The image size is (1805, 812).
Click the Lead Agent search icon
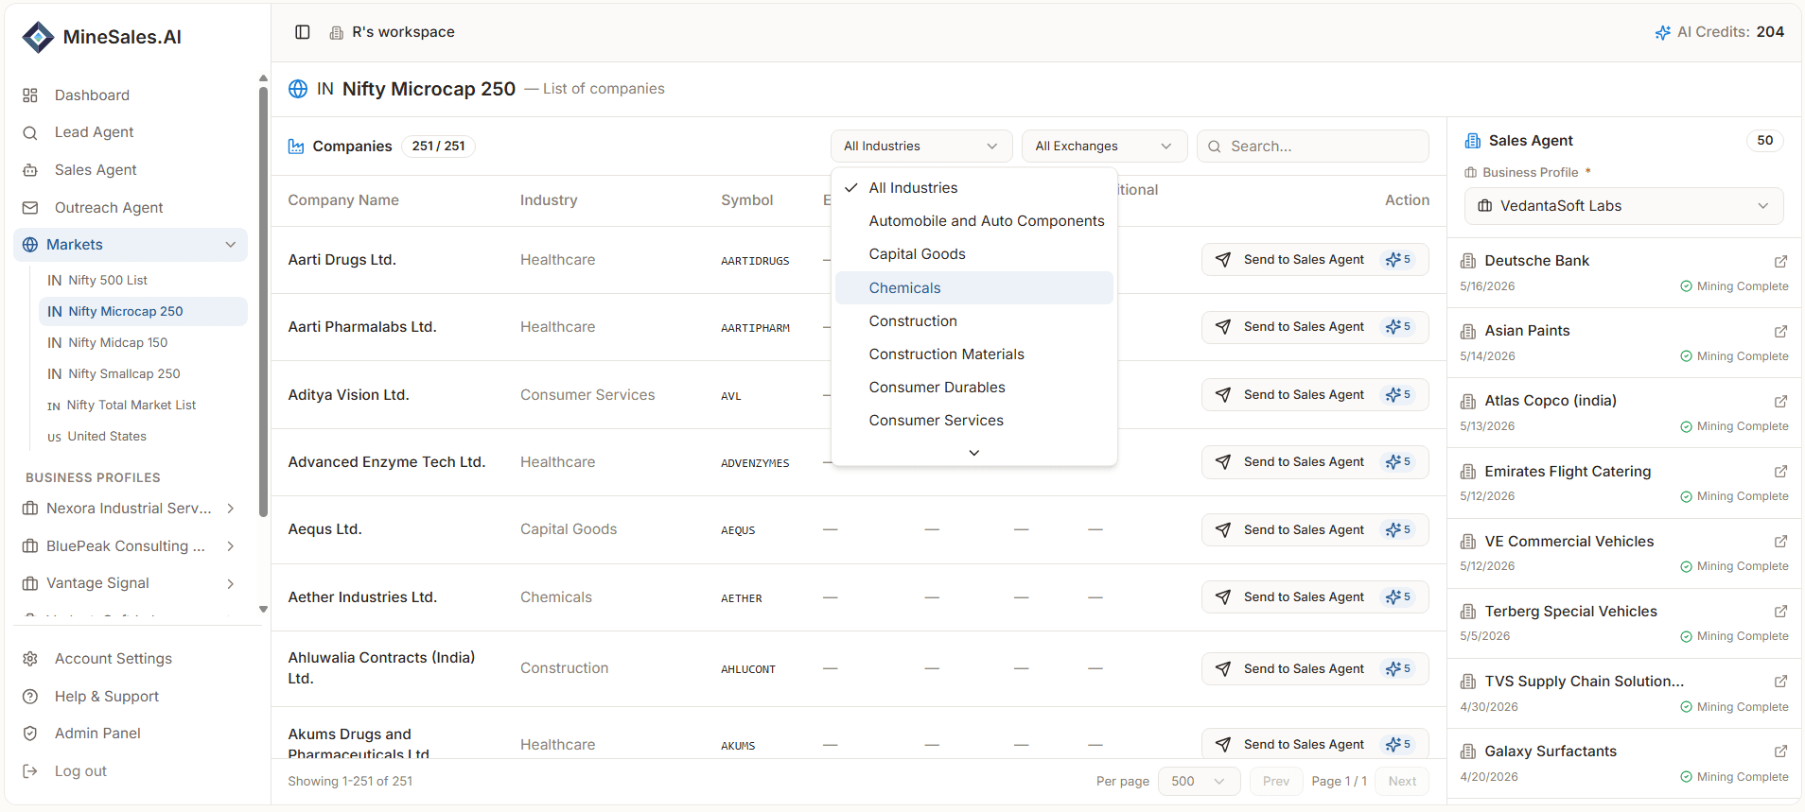[x=30, y=132]
